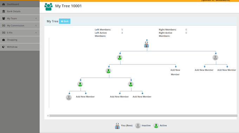Open Withdraw sidebar item
The height and width of the screenshot is (133, 239).
[20, 47]
